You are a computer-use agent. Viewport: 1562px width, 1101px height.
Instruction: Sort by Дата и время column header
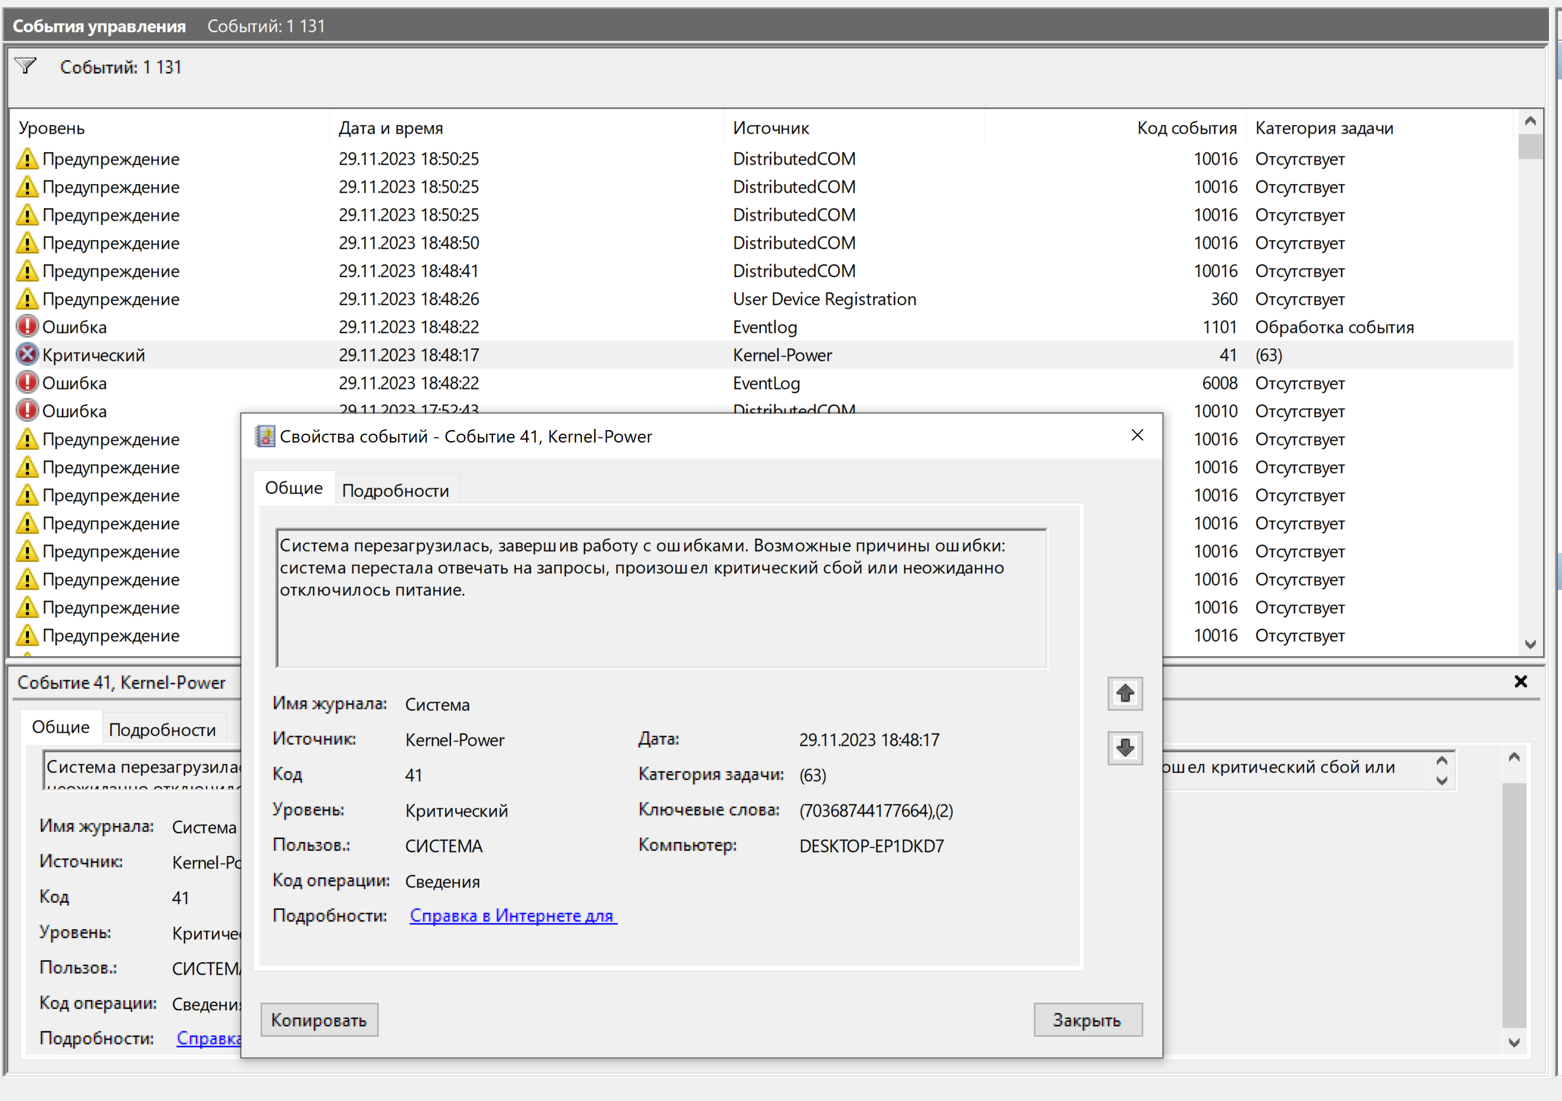click(x=391, y=128)
